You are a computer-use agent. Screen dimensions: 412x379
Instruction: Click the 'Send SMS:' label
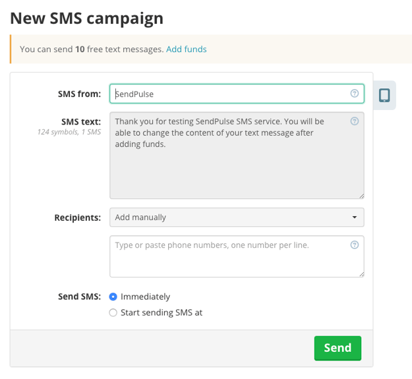point(79,297)
